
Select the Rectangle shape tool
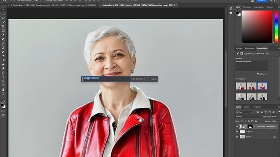pos(3,85)
